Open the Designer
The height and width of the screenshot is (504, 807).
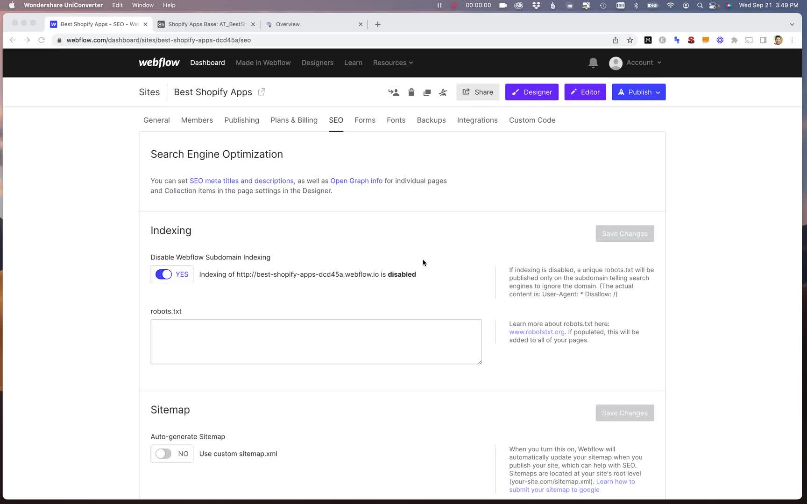(x=531, y=92)
